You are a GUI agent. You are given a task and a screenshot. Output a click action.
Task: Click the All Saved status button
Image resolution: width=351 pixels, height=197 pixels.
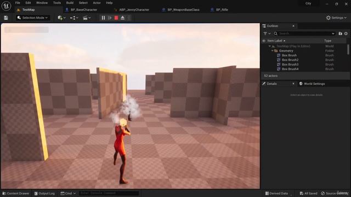pyautogui.click(x=308, y=193)
